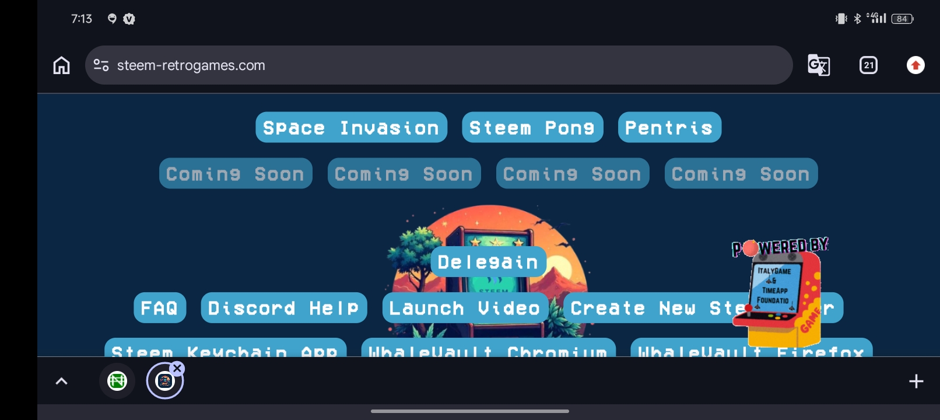Click the steem-retrogames.com address bar
Viewport: 940px width, 420px height.
coord(439,65)
